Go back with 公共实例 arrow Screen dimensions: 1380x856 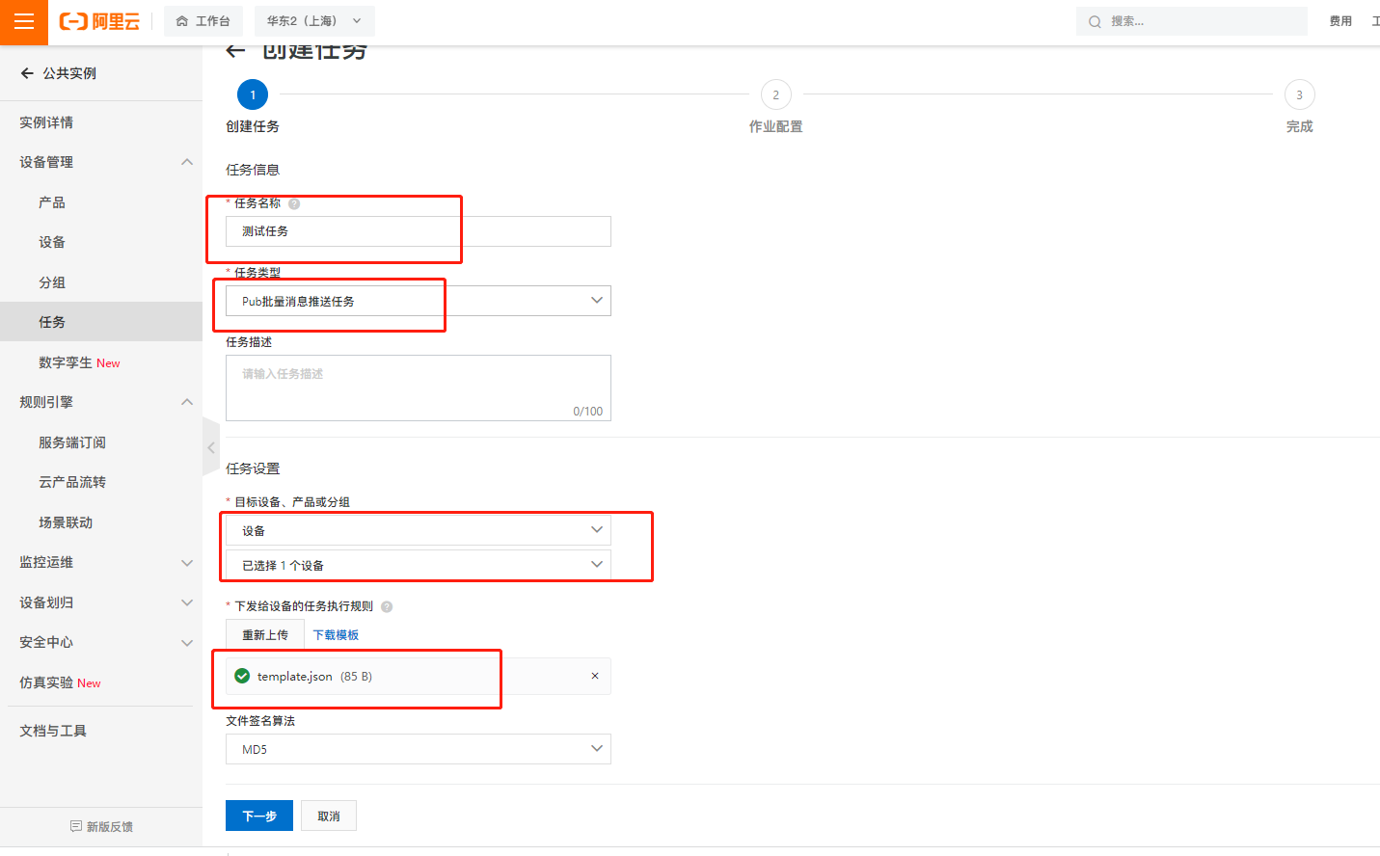pyautogui.click(x=27, y=73)
